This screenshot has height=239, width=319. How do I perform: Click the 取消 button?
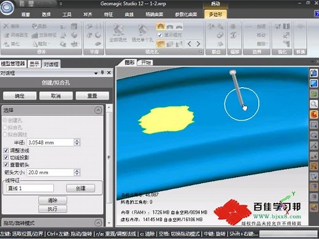coord(56,96)
